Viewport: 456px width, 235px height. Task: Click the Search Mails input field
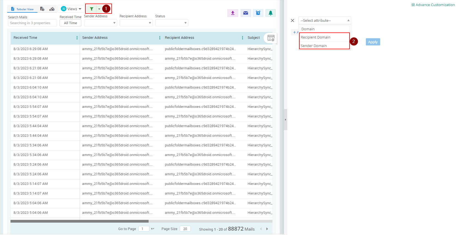coord(32,23)
